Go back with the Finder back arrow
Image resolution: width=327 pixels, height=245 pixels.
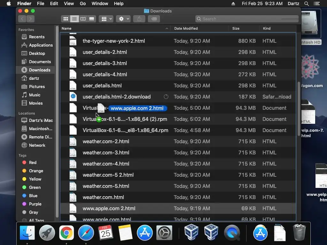click(22, 19)
